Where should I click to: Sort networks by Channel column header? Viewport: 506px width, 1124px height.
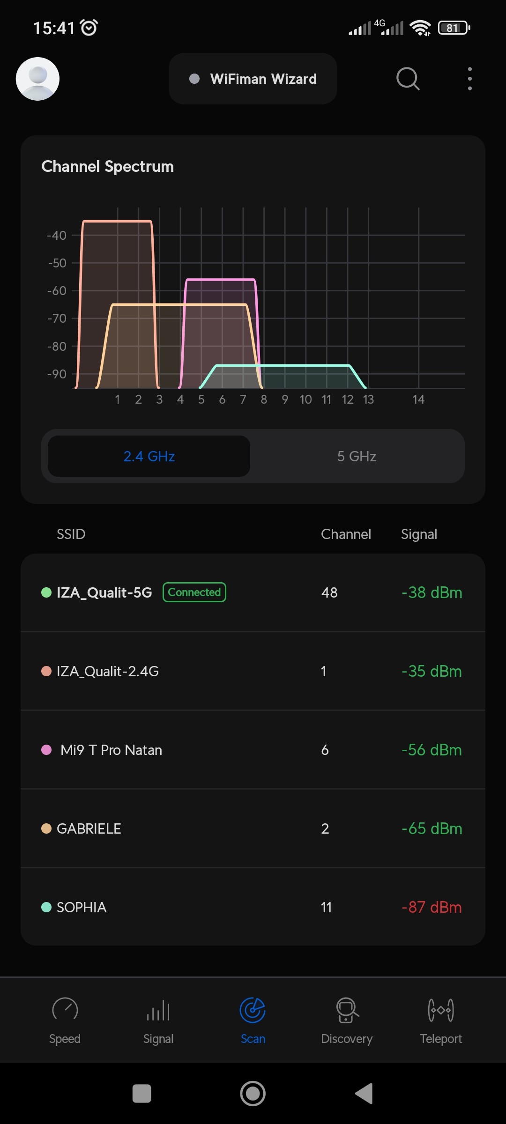click(x=346, y=534)
